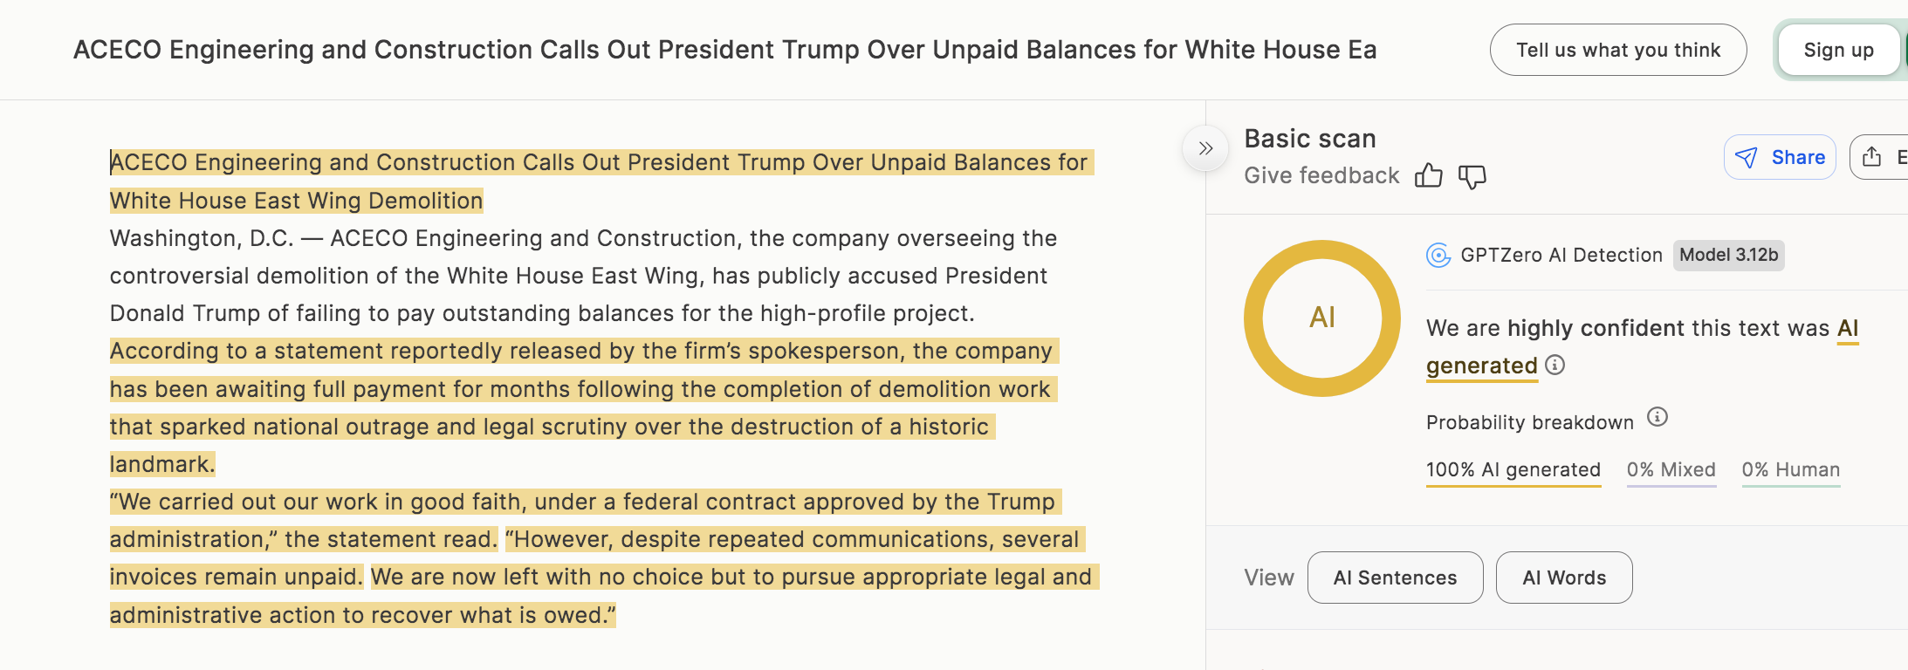Select the 100% AI generated breakdown
Viewport: 1908px width, 670px height.
pyautogui.click(x=1513, y=469)
